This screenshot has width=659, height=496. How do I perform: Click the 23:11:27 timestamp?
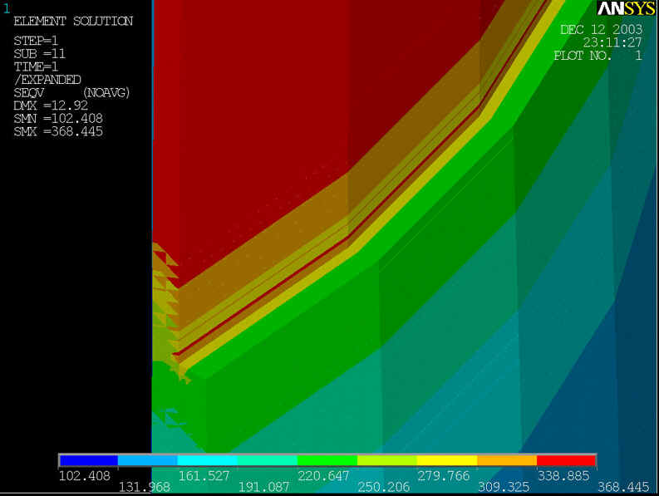click(x=612, y=42)
